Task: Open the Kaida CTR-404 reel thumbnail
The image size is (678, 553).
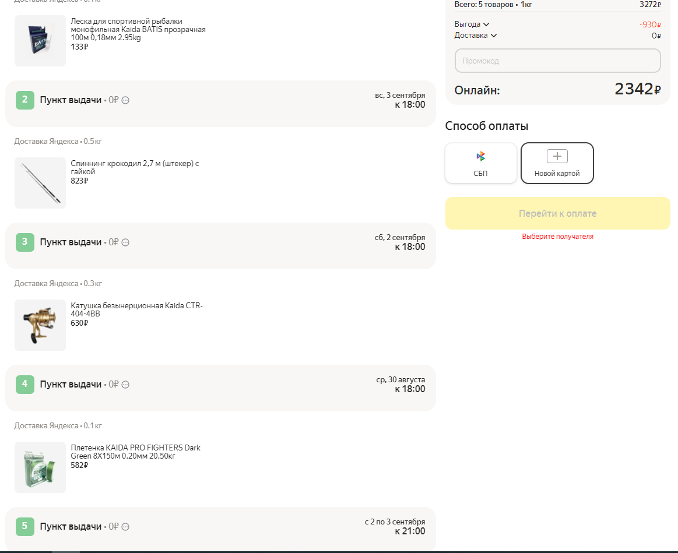Action: coord(40,325)
